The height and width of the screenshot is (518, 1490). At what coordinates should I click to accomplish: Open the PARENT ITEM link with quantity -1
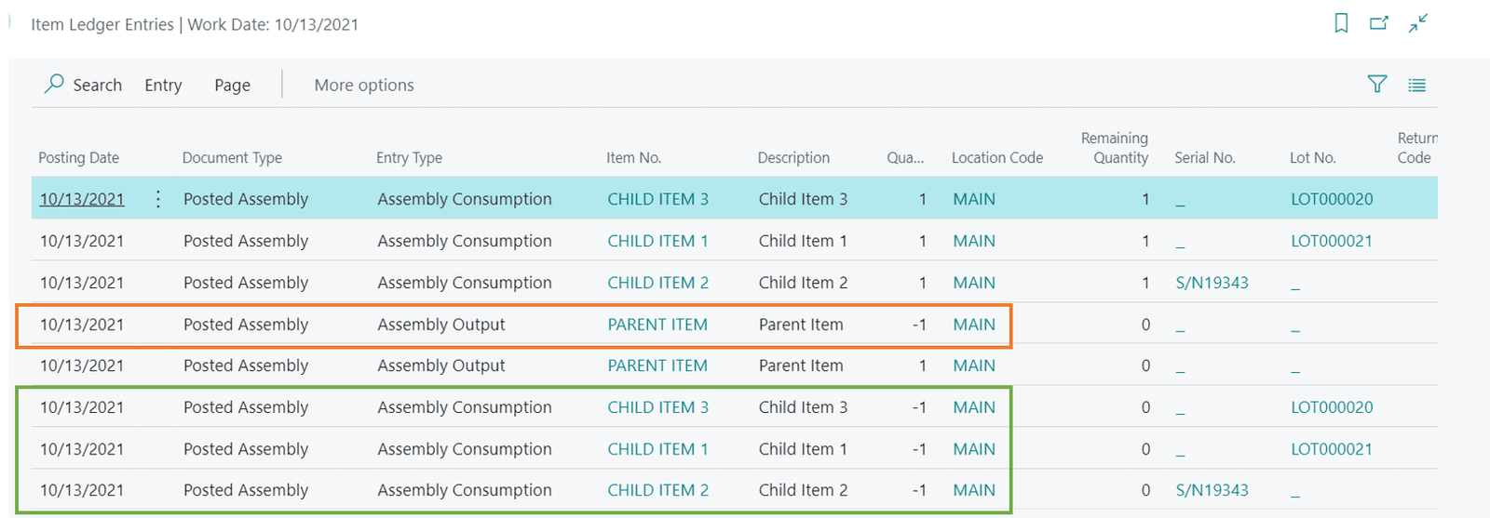[x=657, y=325]
